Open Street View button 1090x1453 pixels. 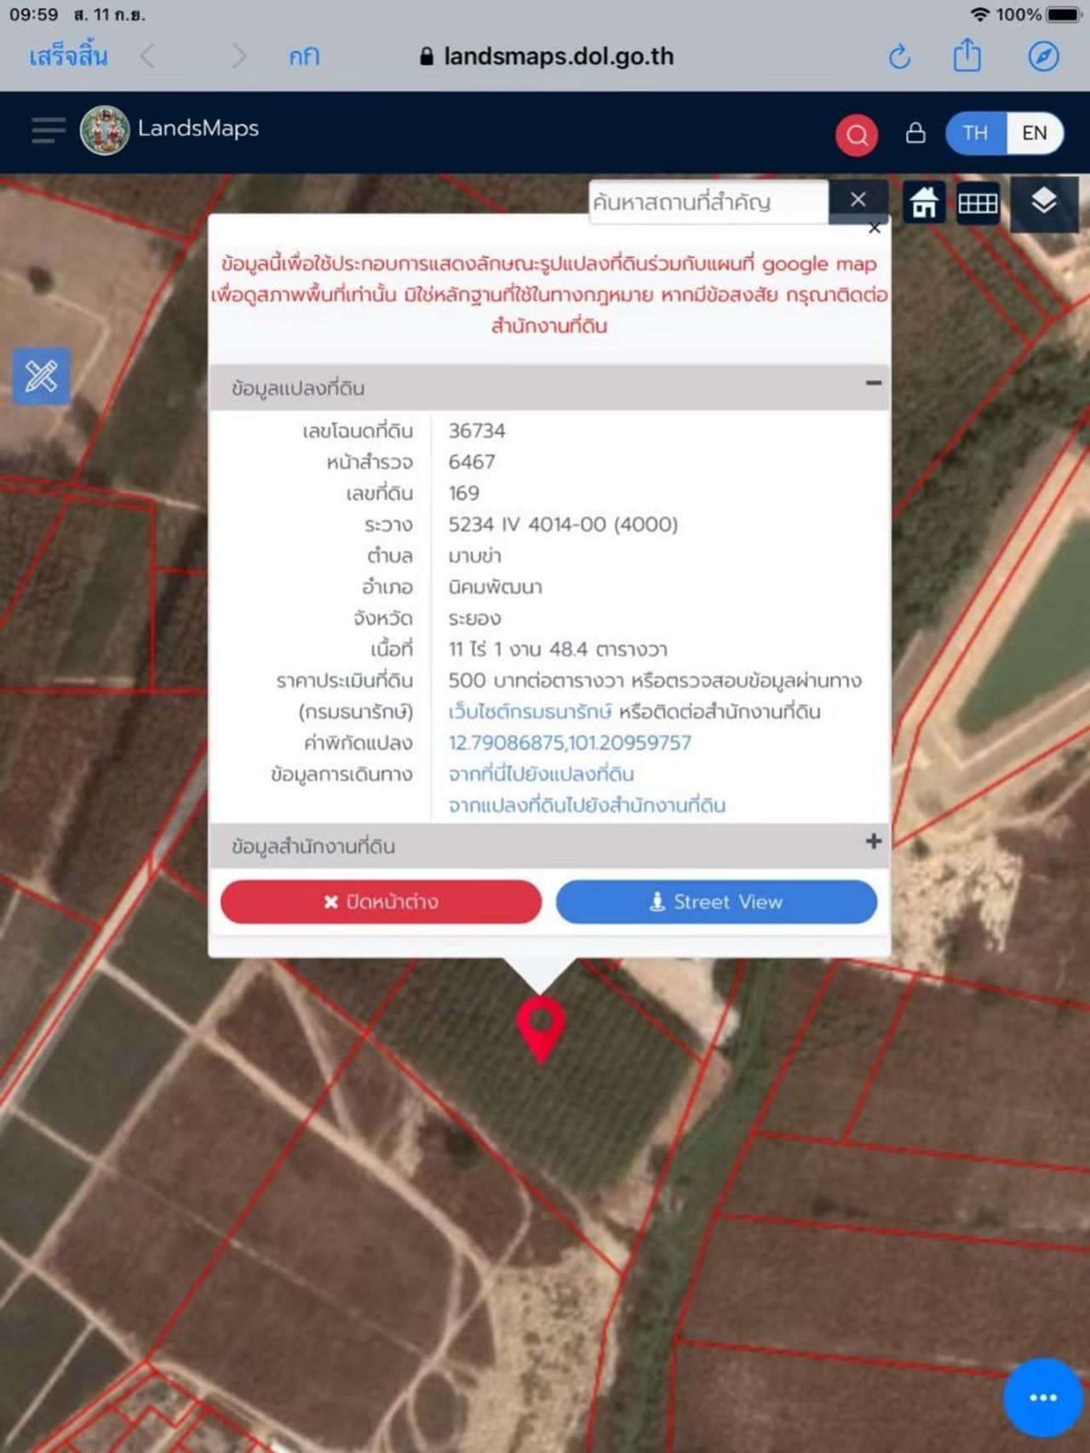pos(716,902)
